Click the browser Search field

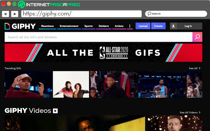176,14
